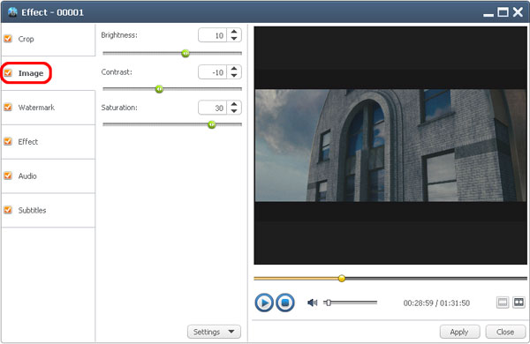Viewport: 530px width, 344px height.
Task: Click the Close button
Action: [x=505, y=332]
